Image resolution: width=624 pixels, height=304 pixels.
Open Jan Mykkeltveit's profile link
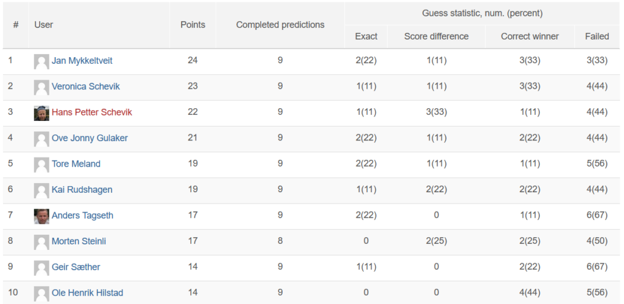(82, 61)
